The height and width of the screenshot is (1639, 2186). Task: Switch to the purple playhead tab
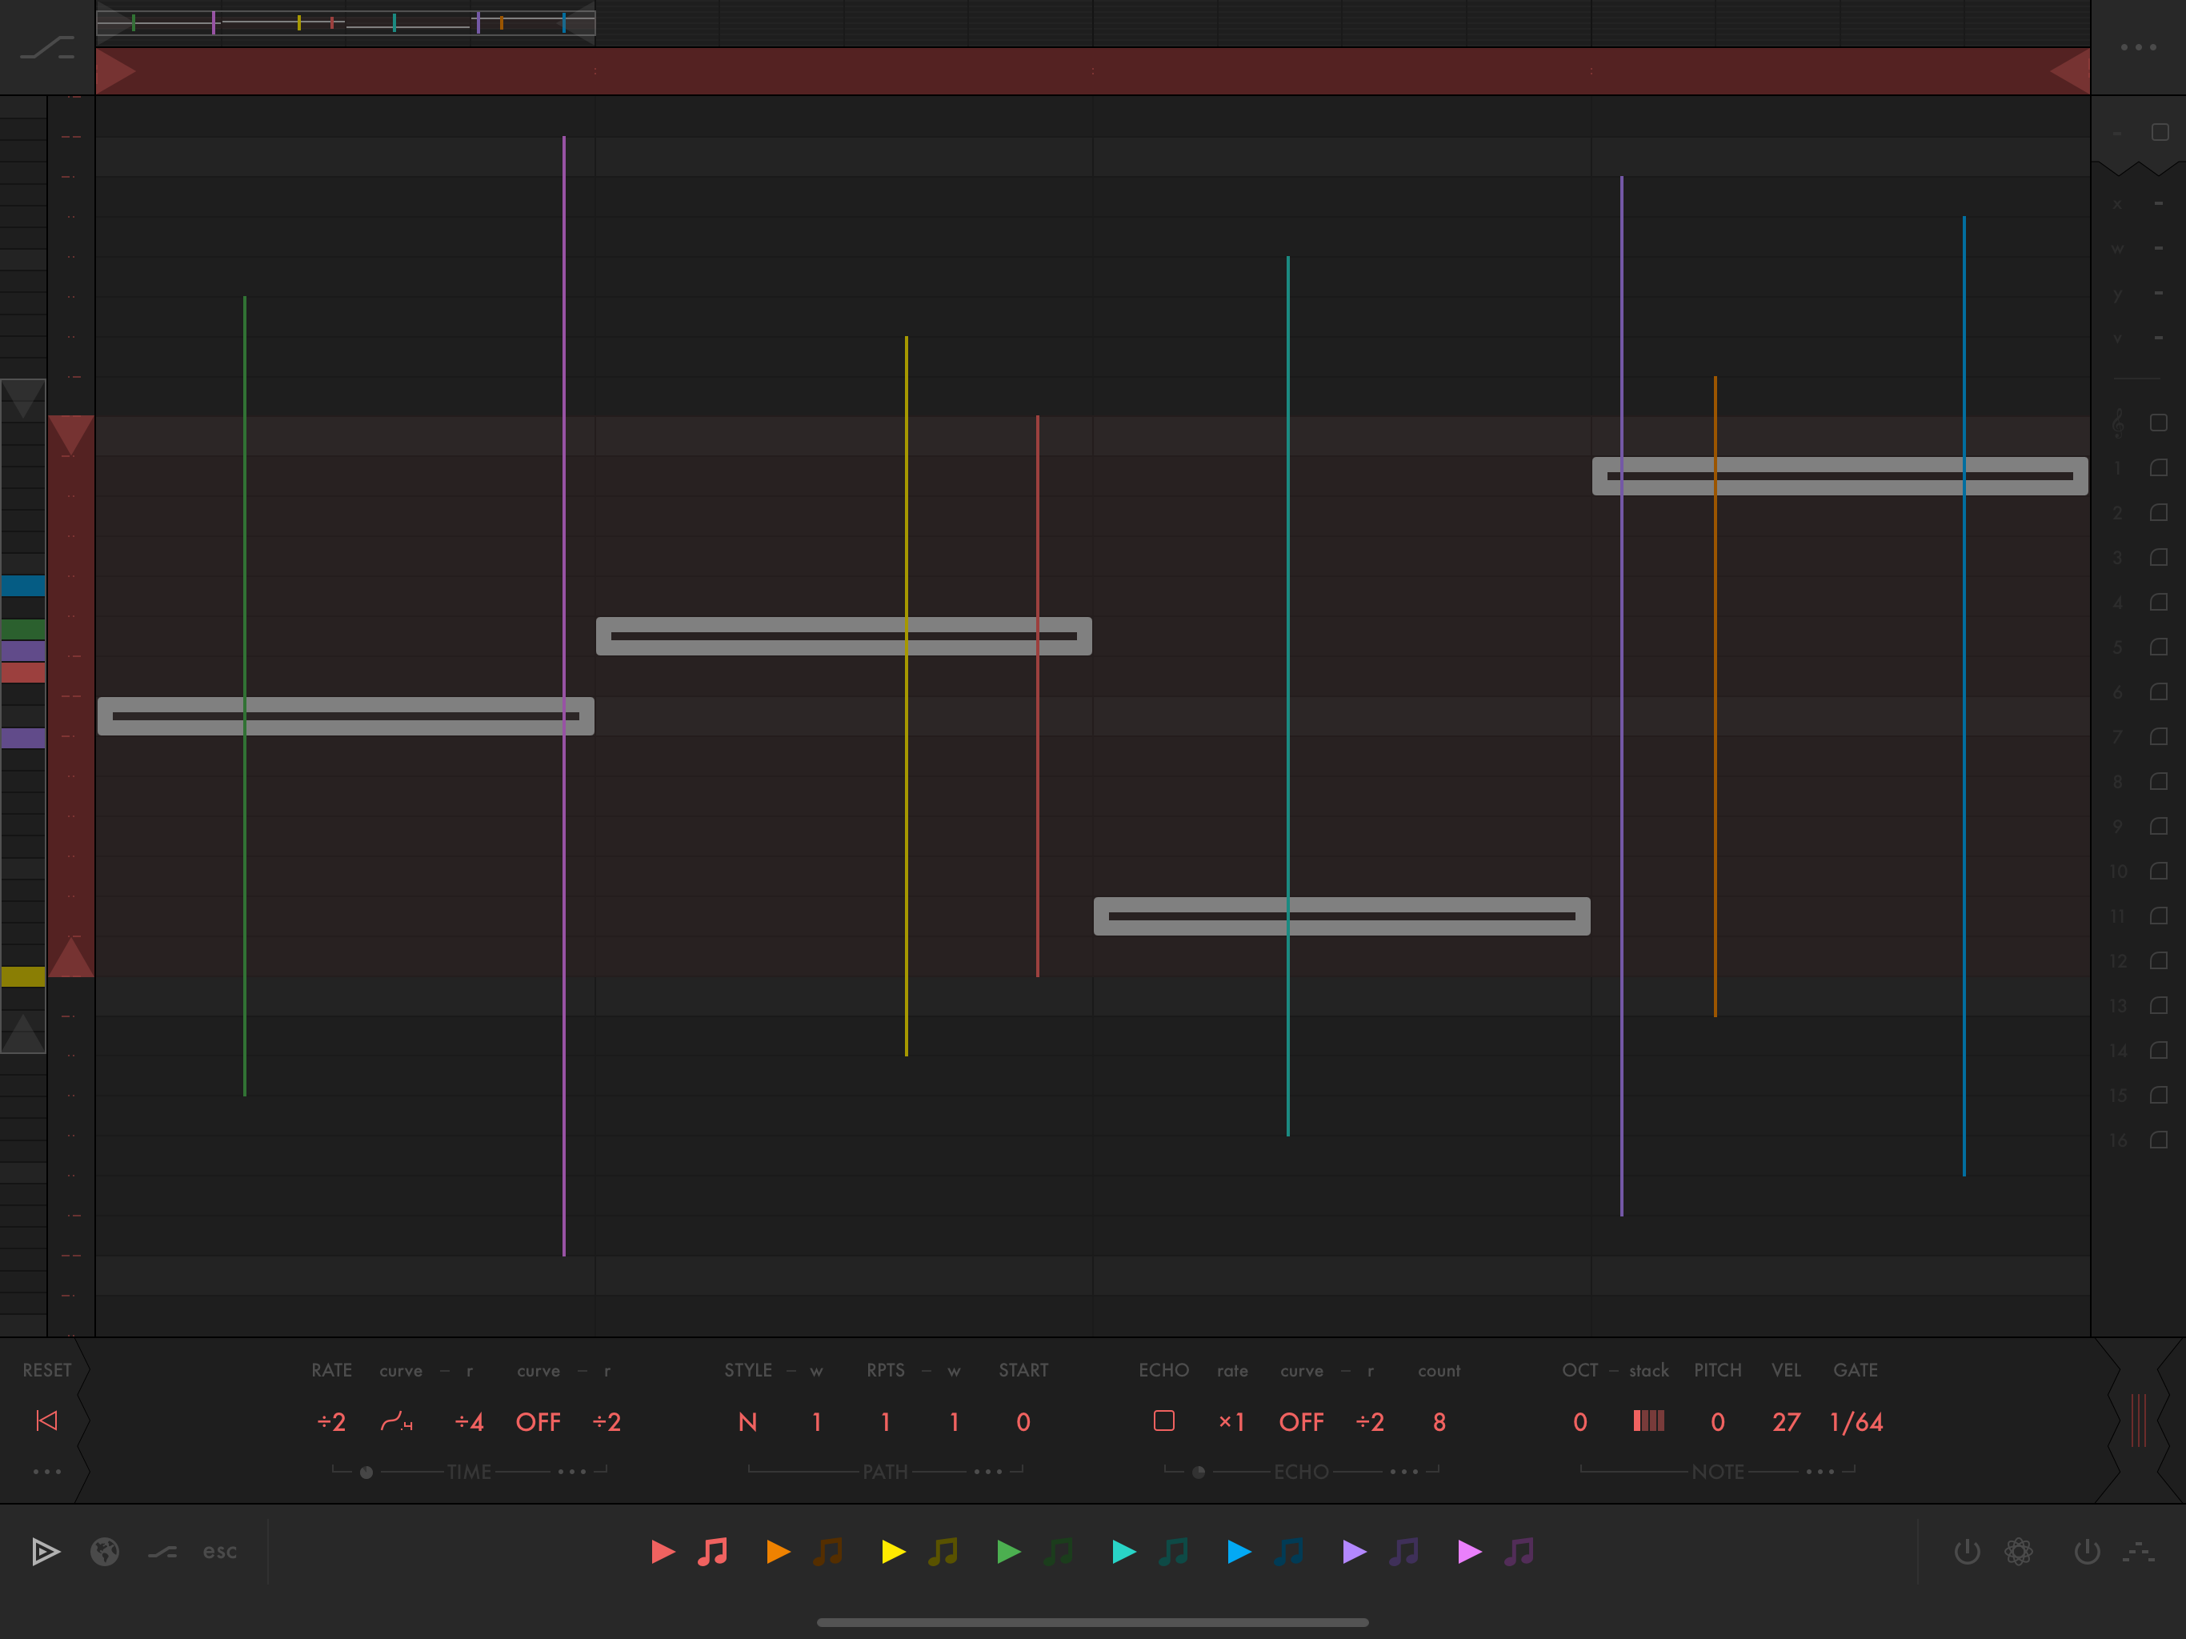[x=1354, y=1552]
